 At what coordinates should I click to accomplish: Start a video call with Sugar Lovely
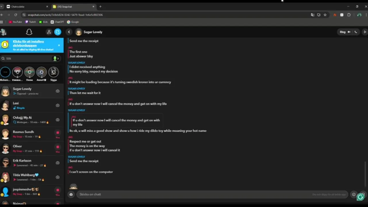(349, 32)
